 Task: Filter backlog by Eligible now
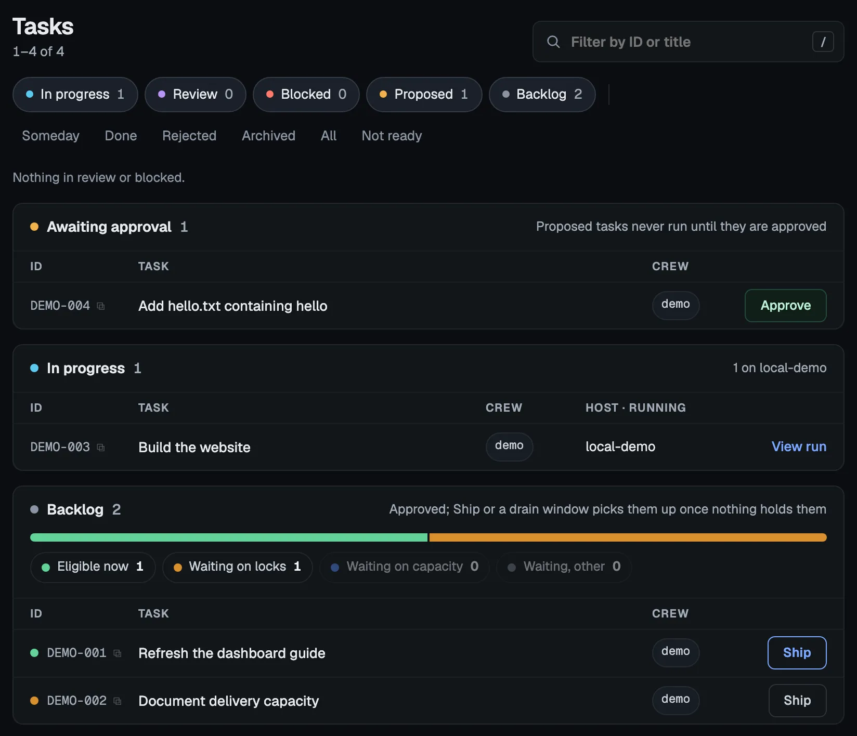coord(93,567)
